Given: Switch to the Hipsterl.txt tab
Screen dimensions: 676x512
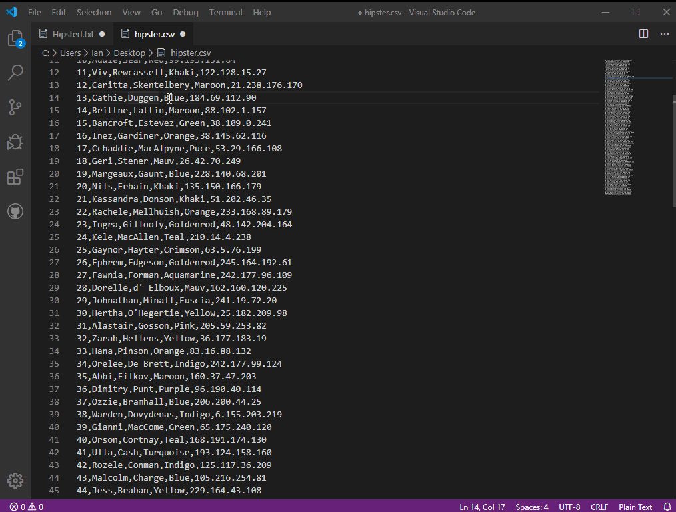Looking at the screenshot, I should click(x=71, y=34).
